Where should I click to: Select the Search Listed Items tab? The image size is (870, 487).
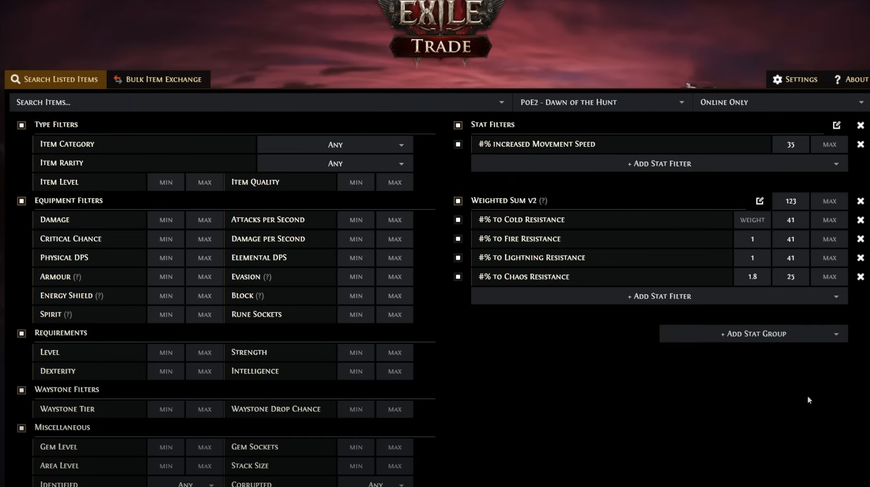tap(55, 79)
